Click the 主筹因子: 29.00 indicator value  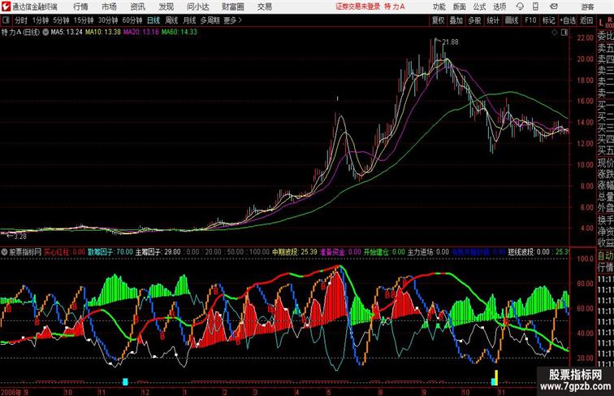point(158,252)
